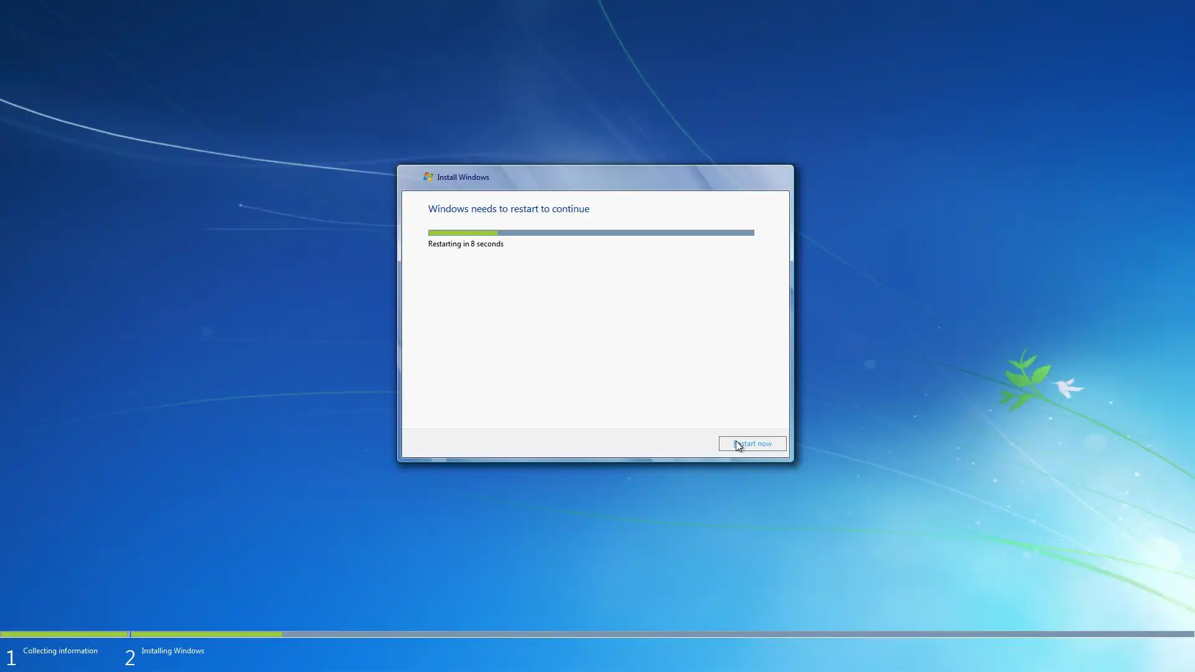This screenshot has width=1195, height=672.
Task: Click the large step number 1
Action: coord(11,658)
